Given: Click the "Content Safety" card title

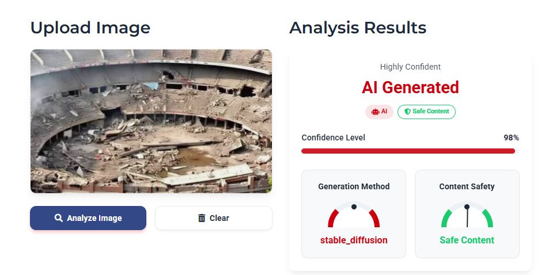Looking at the screenshot, I should click(467, 186).
